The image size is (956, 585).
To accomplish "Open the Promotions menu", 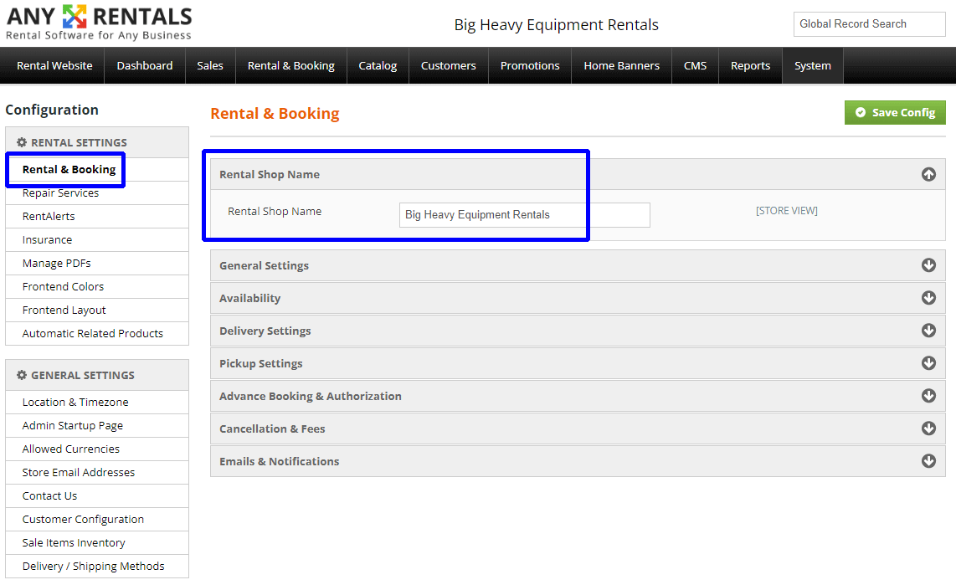I will pyautogui.click(x=530, y=66).
